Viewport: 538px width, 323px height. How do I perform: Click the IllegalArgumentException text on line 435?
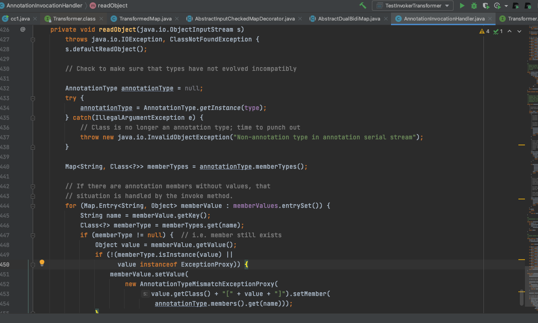coord(140,118)
